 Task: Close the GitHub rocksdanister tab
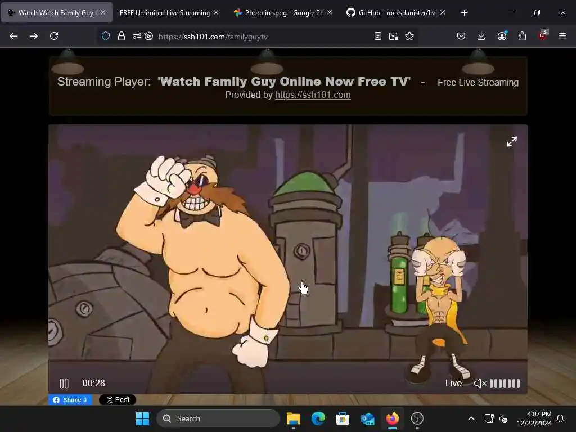pyautogui.click(x=443, y=12)
